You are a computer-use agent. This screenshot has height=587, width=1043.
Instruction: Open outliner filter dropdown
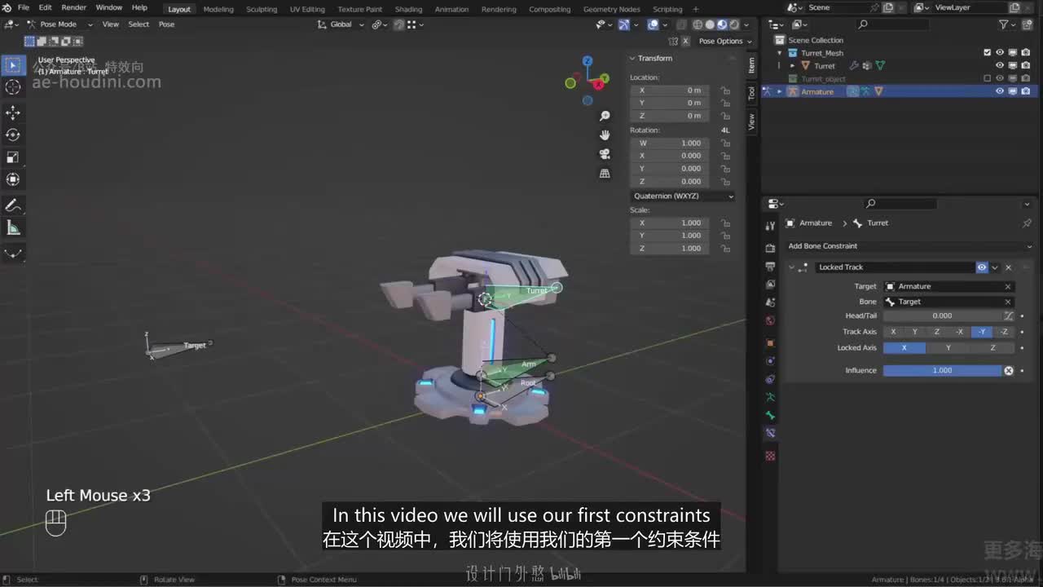(x=1007, y=24)
